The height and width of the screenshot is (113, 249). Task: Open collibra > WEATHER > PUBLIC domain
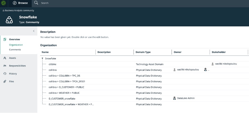pyautogui.click(x=64, y=93)
